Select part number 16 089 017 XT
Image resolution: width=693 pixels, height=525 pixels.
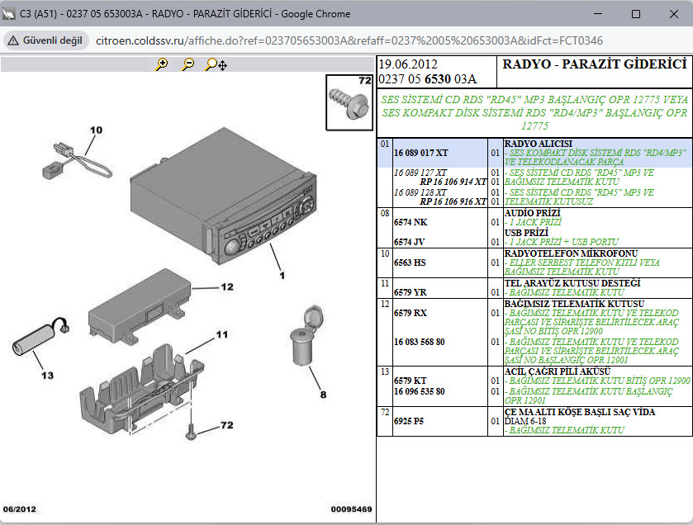421,153
